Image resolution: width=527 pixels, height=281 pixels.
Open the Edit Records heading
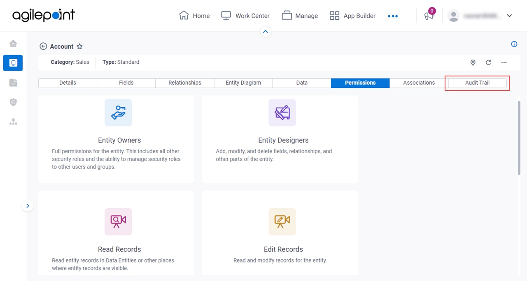(283, 249)
